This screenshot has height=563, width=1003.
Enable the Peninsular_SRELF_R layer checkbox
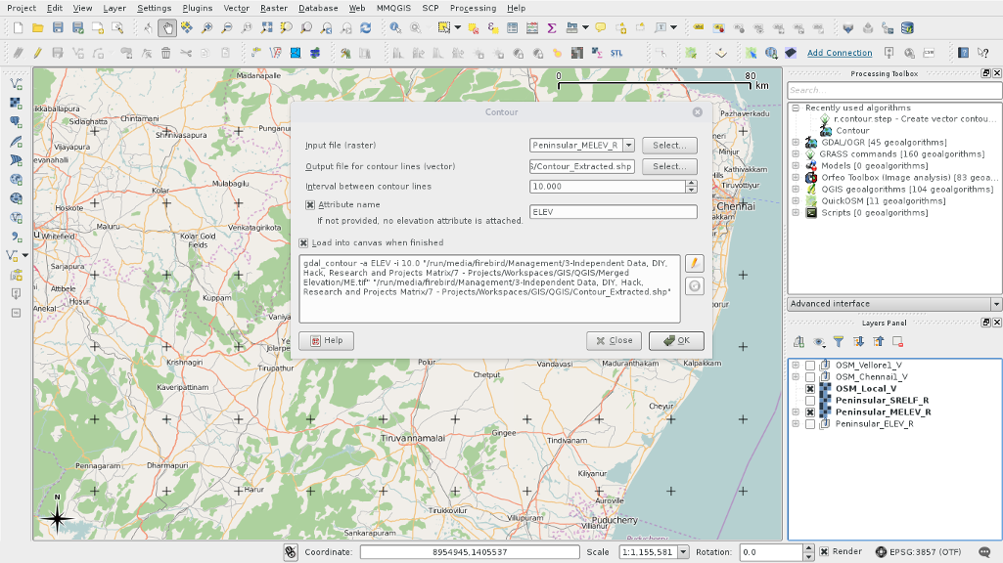[x=810, y=401]
